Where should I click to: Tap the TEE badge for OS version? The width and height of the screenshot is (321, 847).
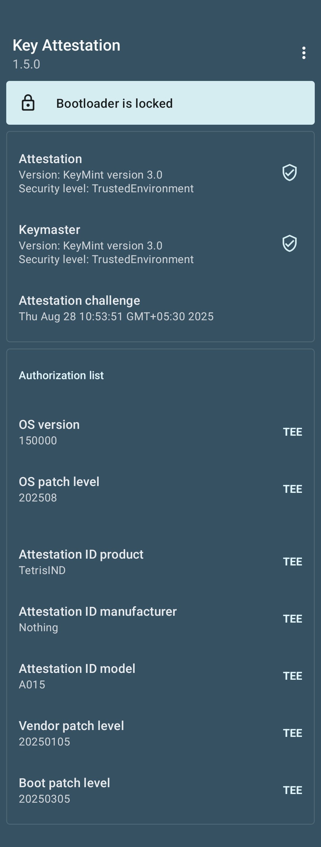click(292, 432)
